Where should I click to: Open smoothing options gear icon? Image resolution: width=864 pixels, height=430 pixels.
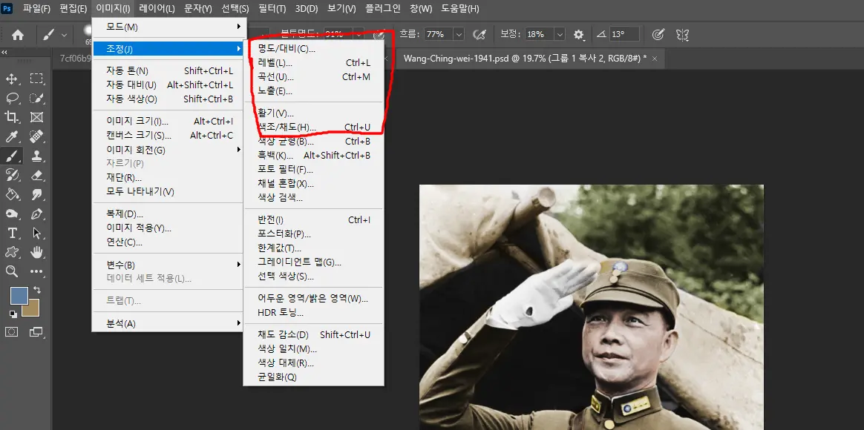point(578,35)
